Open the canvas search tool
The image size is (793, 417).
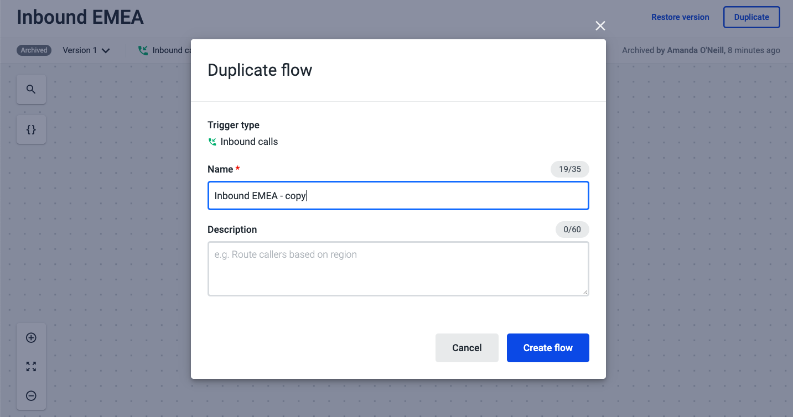(x=31, y=89)
